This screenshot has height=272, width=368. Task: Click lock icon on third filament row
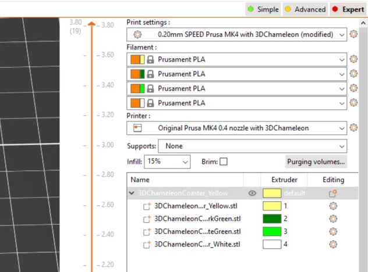click(150, 88)
